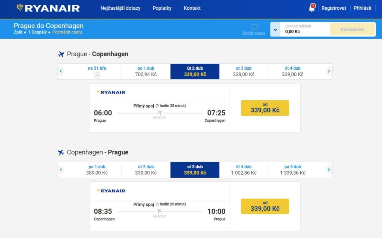Open the notifications bell

tap(311, 8)
